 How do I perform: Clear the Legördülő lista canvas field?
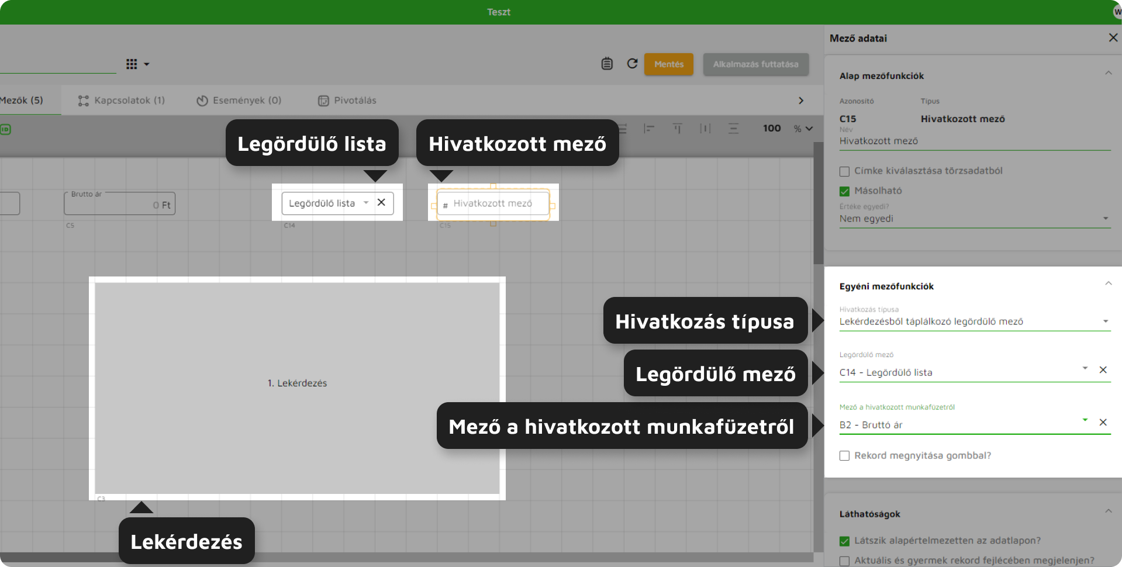pyautogui.click(x=381, y=202)
